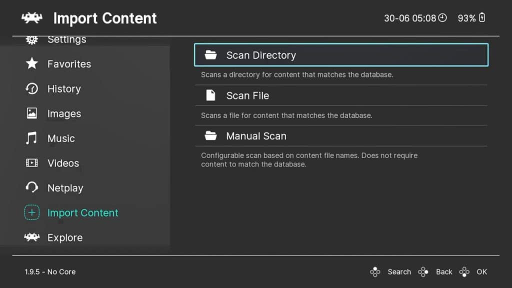Click the Images picture icon

click(x=31, y=113)
